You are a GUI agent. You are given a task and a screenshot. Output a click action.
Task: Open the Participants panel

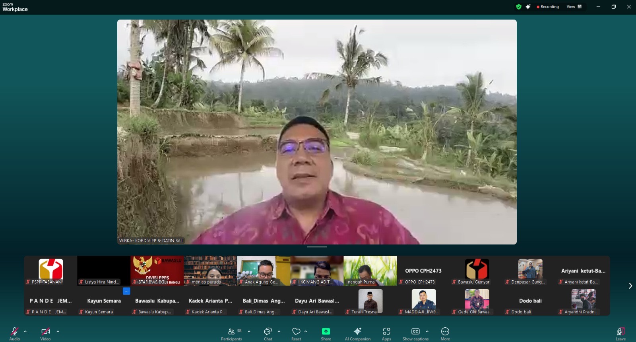[x=231, y=333]
